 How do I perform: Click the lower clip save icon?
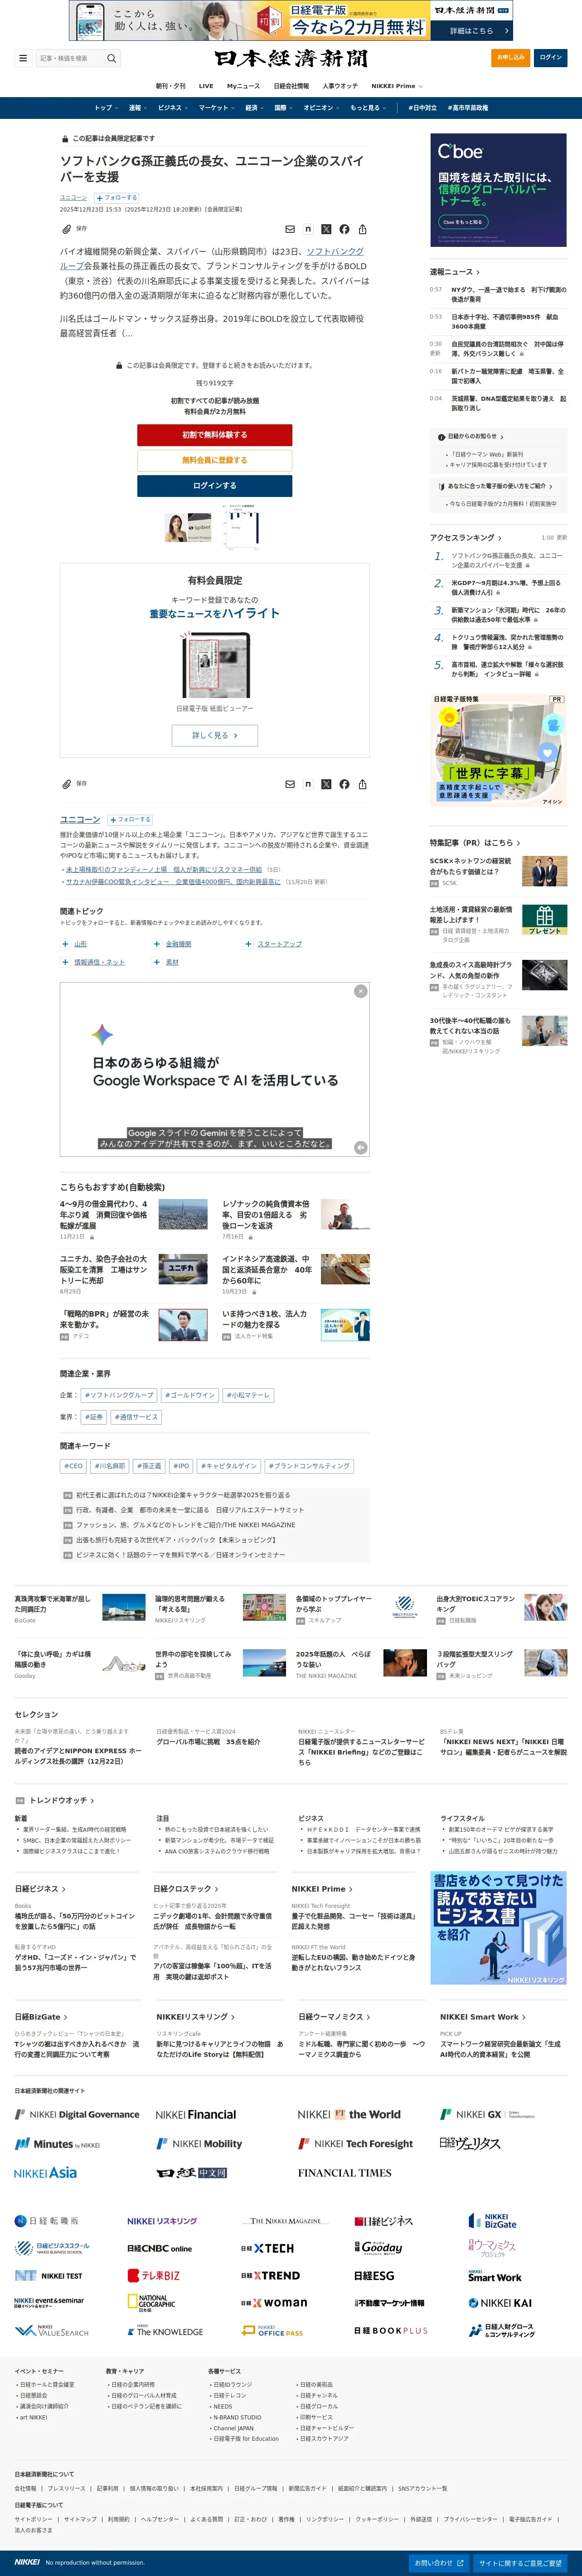(x=67, y=784)
